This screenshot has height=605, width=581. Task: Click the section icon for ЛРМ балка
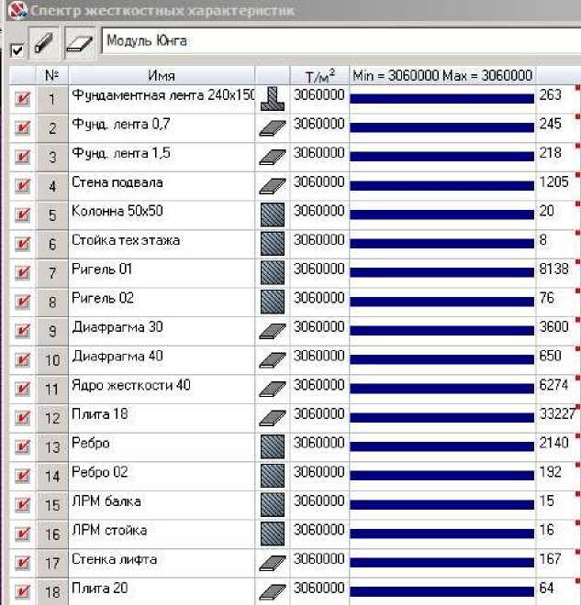click(273, 504)
